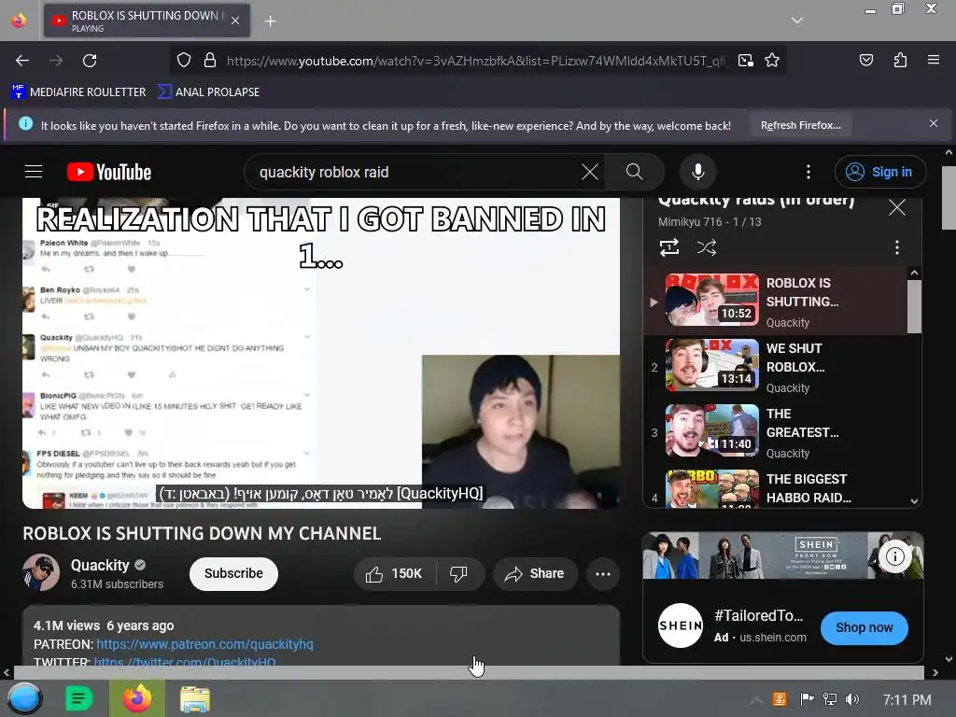Click the horizontal page scrollbar
Viewport: 956px width, 717px height.
tap(469, 672)
